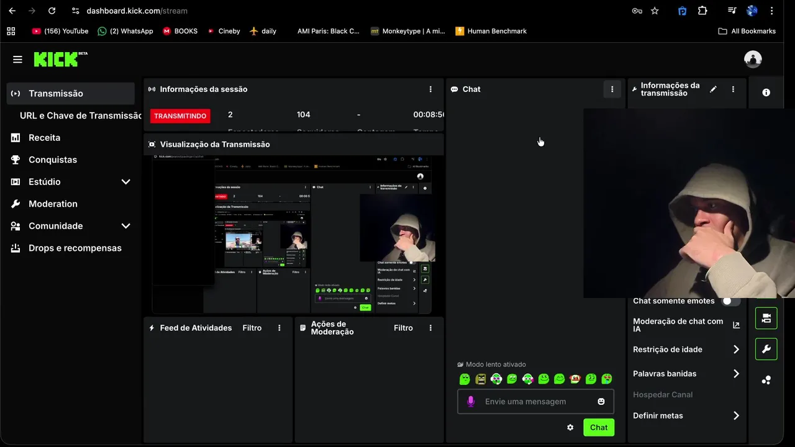Open the user avatar menu in Kick header
This screenshot has width=795, height=447.
753,60
